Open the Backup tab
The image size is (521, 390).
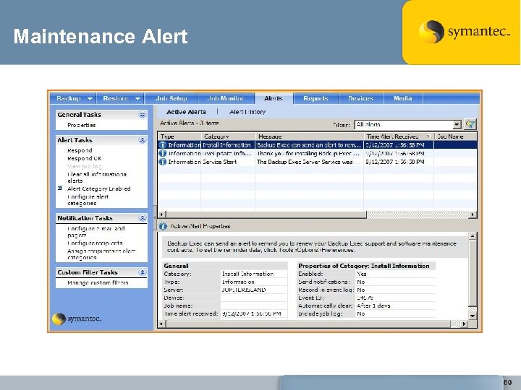[69, 98]
